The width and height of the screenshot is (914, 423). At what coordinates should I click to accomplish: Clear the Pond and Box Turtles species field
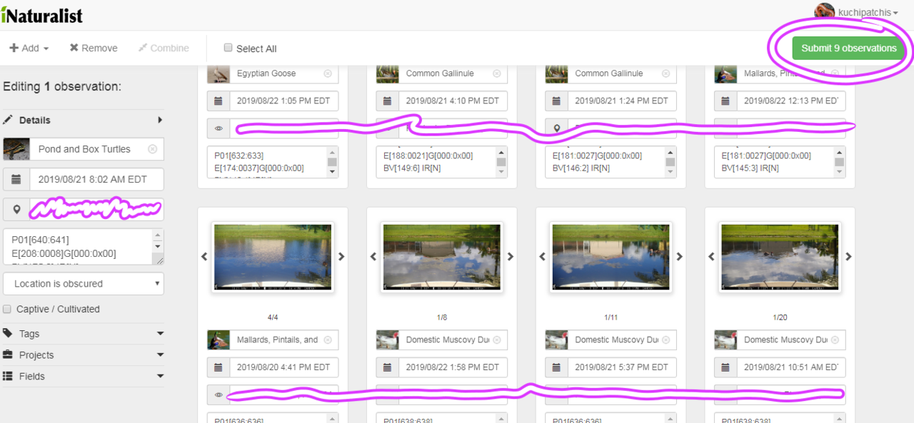tap(152, 149)
